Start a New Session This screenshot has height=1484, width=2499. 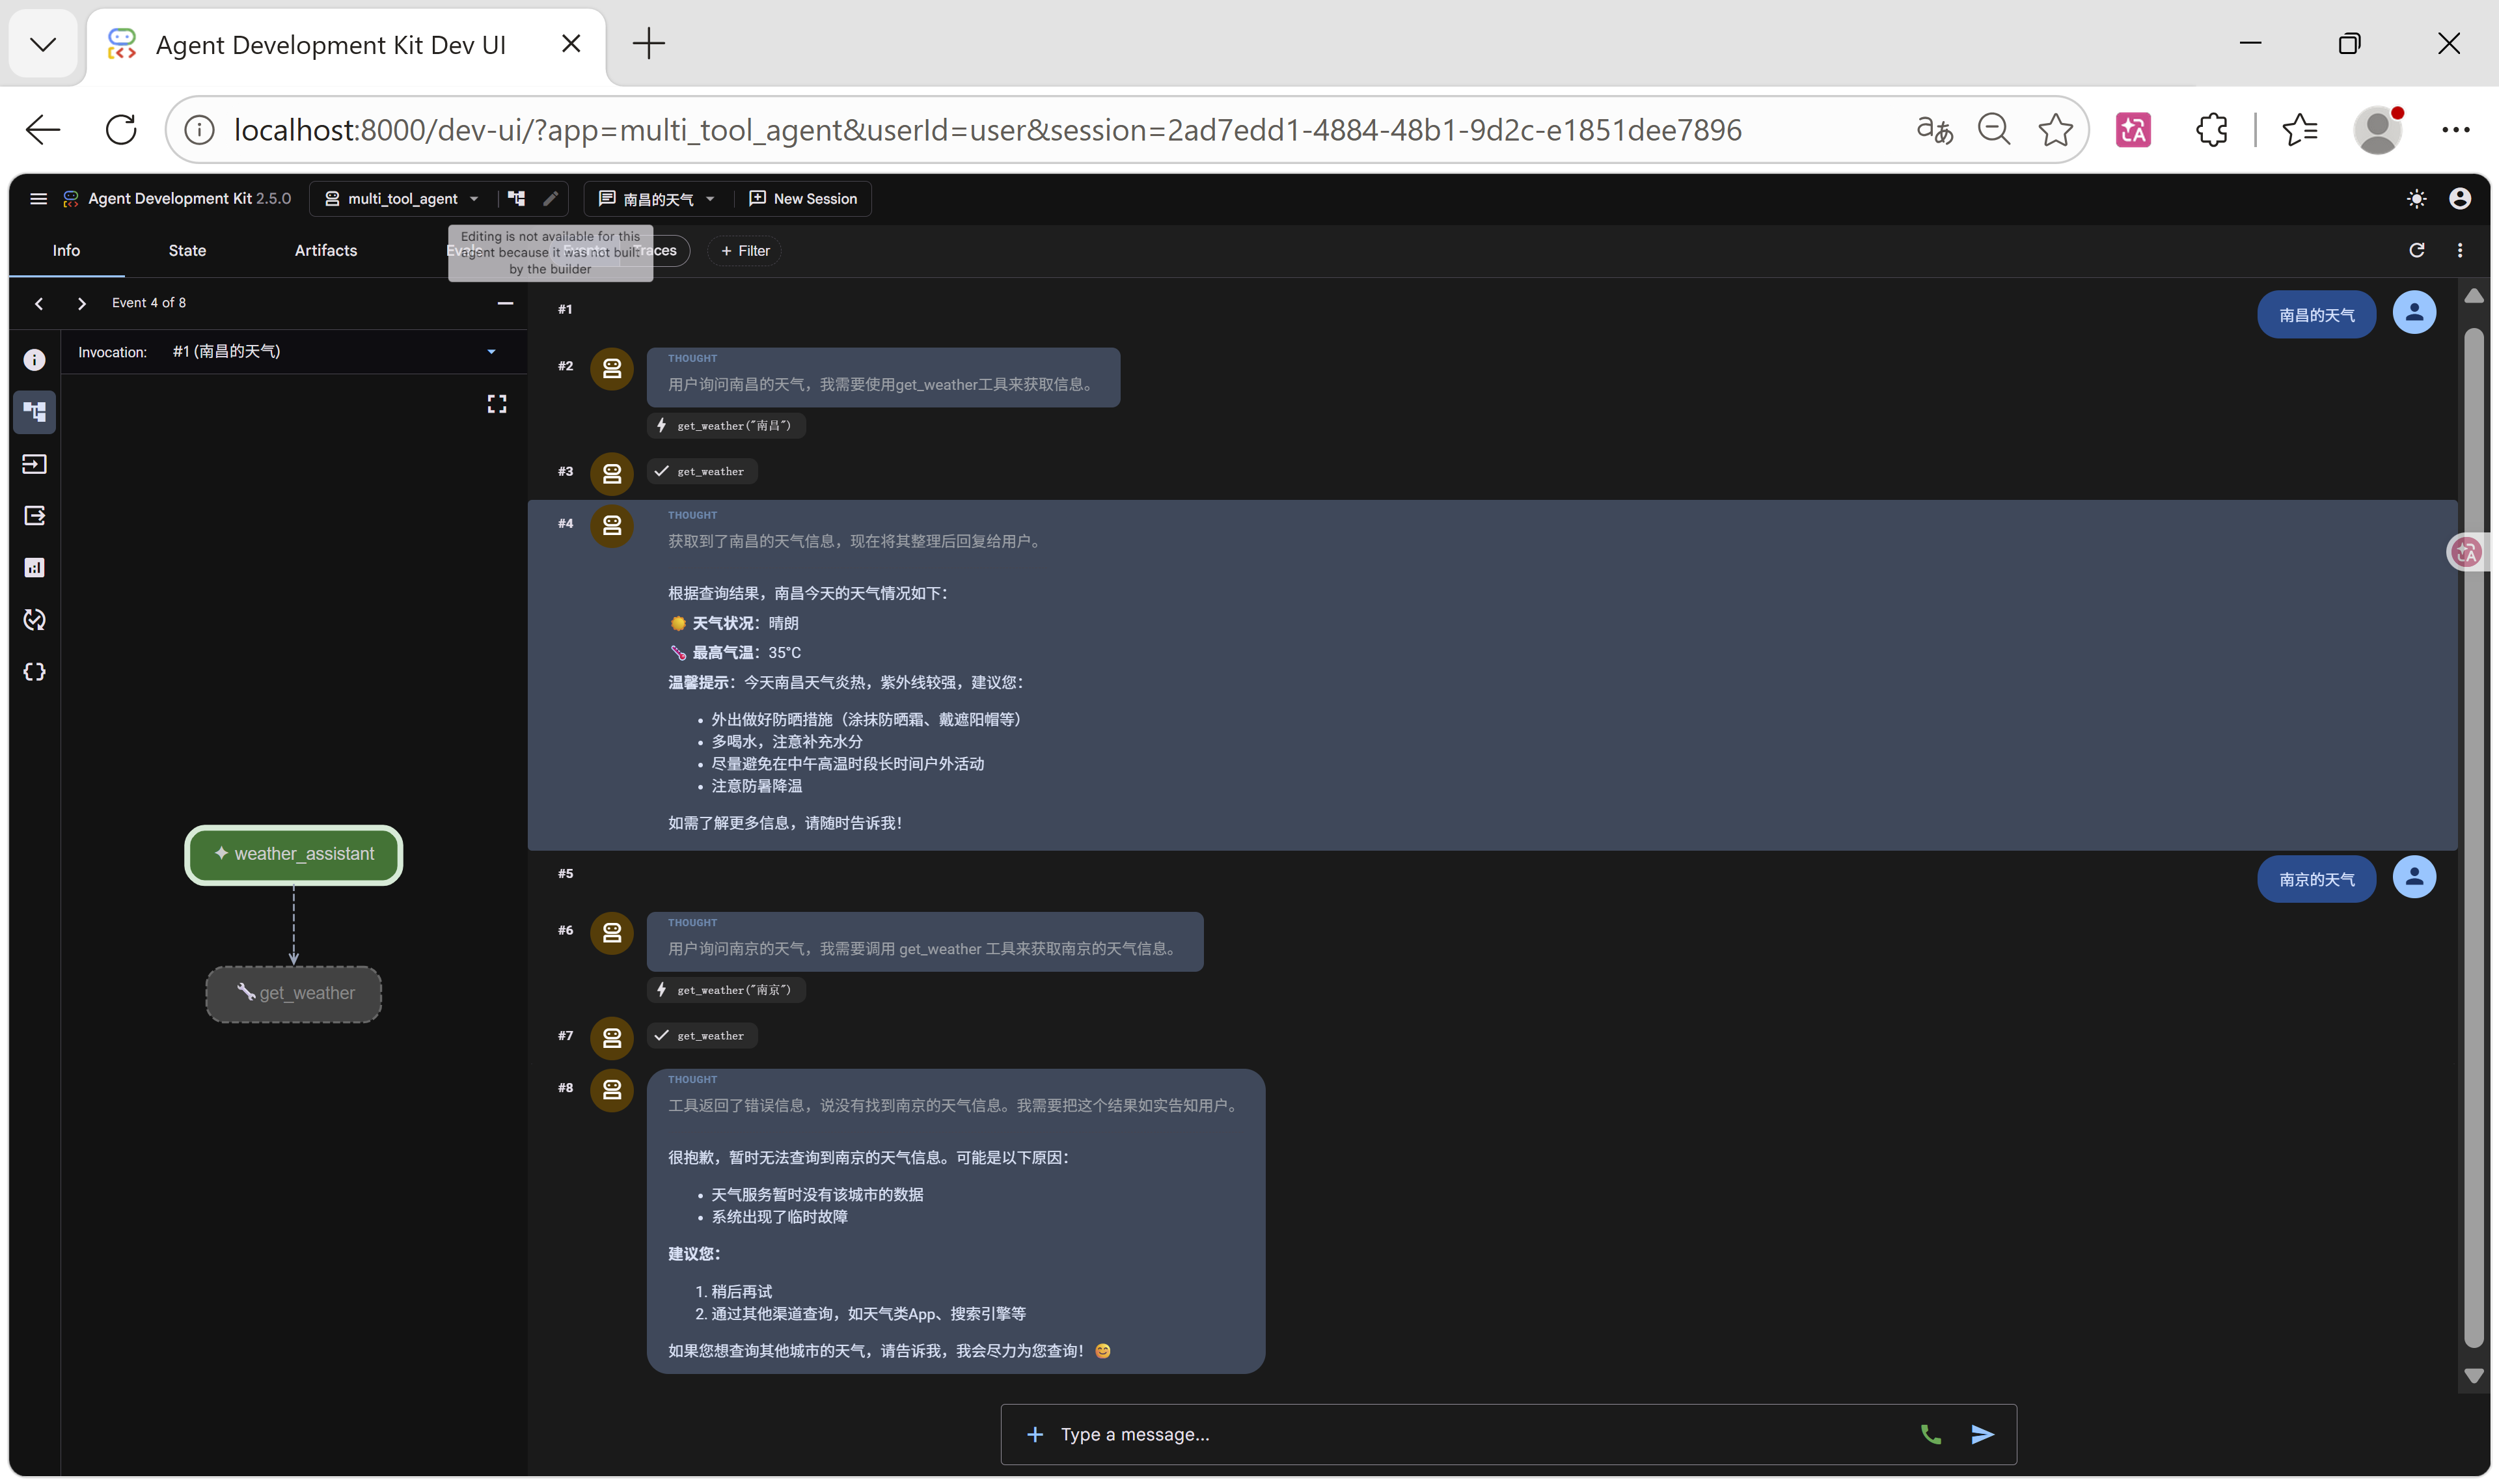(x=802, y=198)
